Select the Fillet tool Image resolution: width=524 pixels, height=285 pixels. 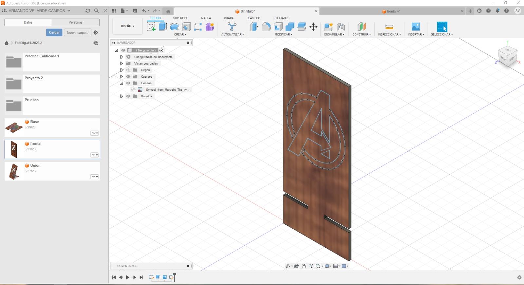[266, 27]
